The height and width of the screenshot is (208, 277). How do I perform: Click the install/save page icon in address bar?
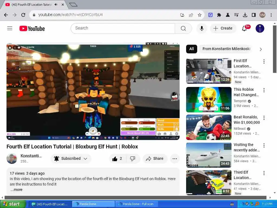182,15
